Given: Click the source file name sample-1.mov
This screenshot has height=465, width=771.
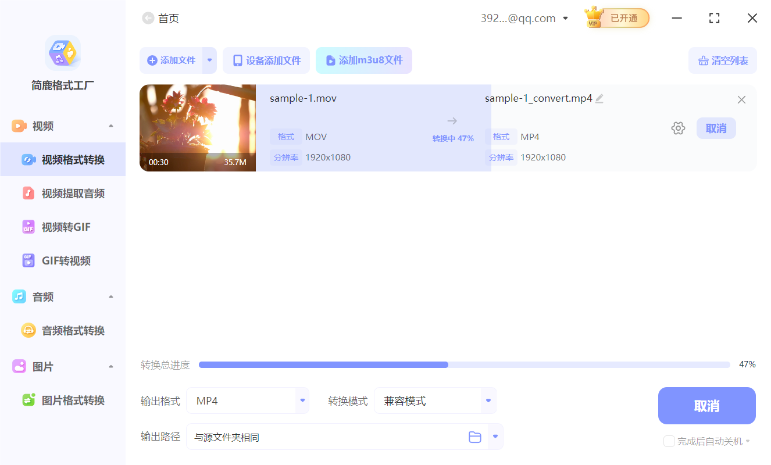Looking at the screenshot, I should (x=303, y=98).
